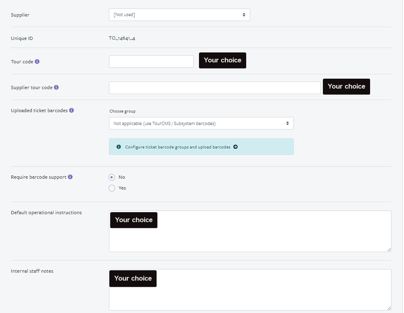Click Your choice in Default operational instructions
This screenshot has height=313, width=404.
134,220
